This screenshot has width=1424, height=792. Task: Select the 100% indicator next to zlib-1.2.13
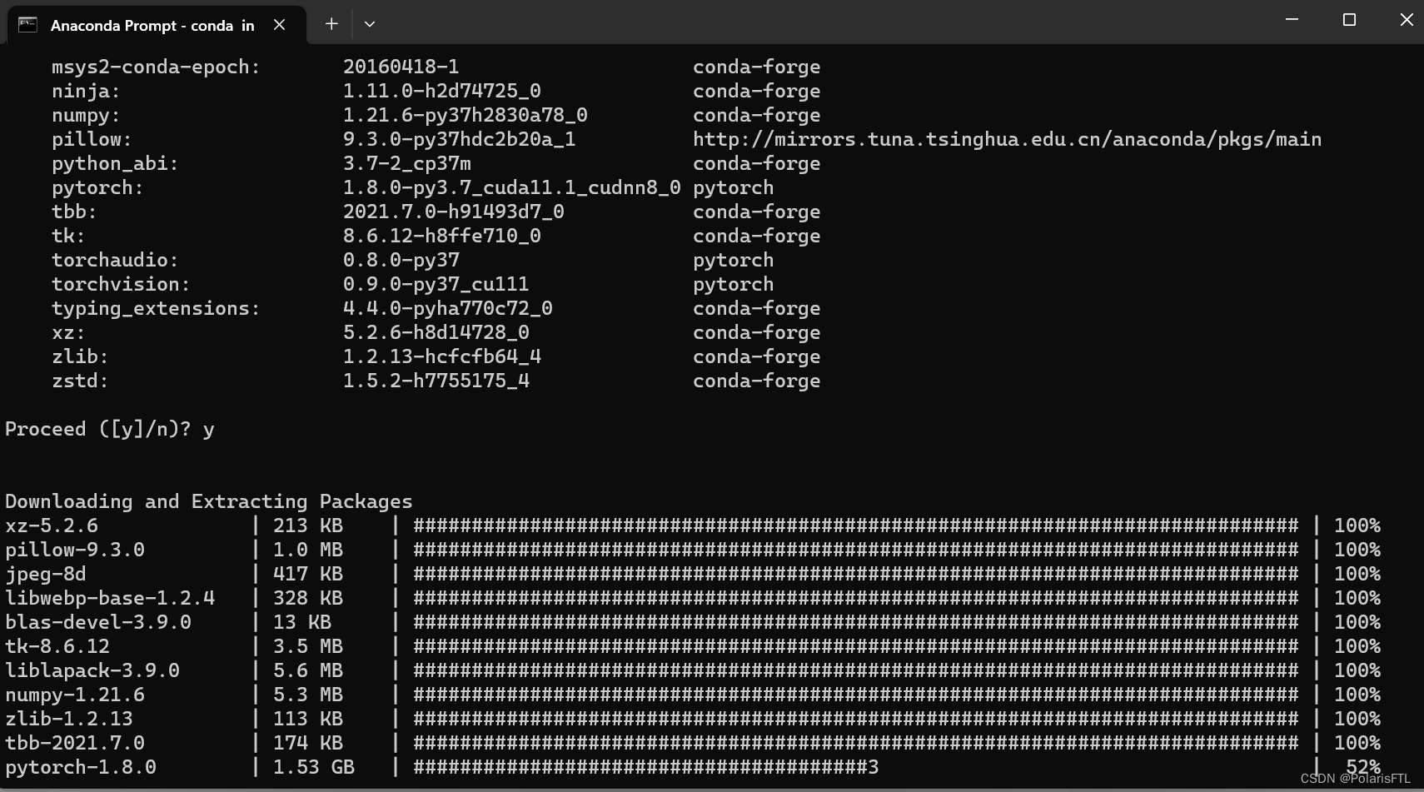(1357, 718)
